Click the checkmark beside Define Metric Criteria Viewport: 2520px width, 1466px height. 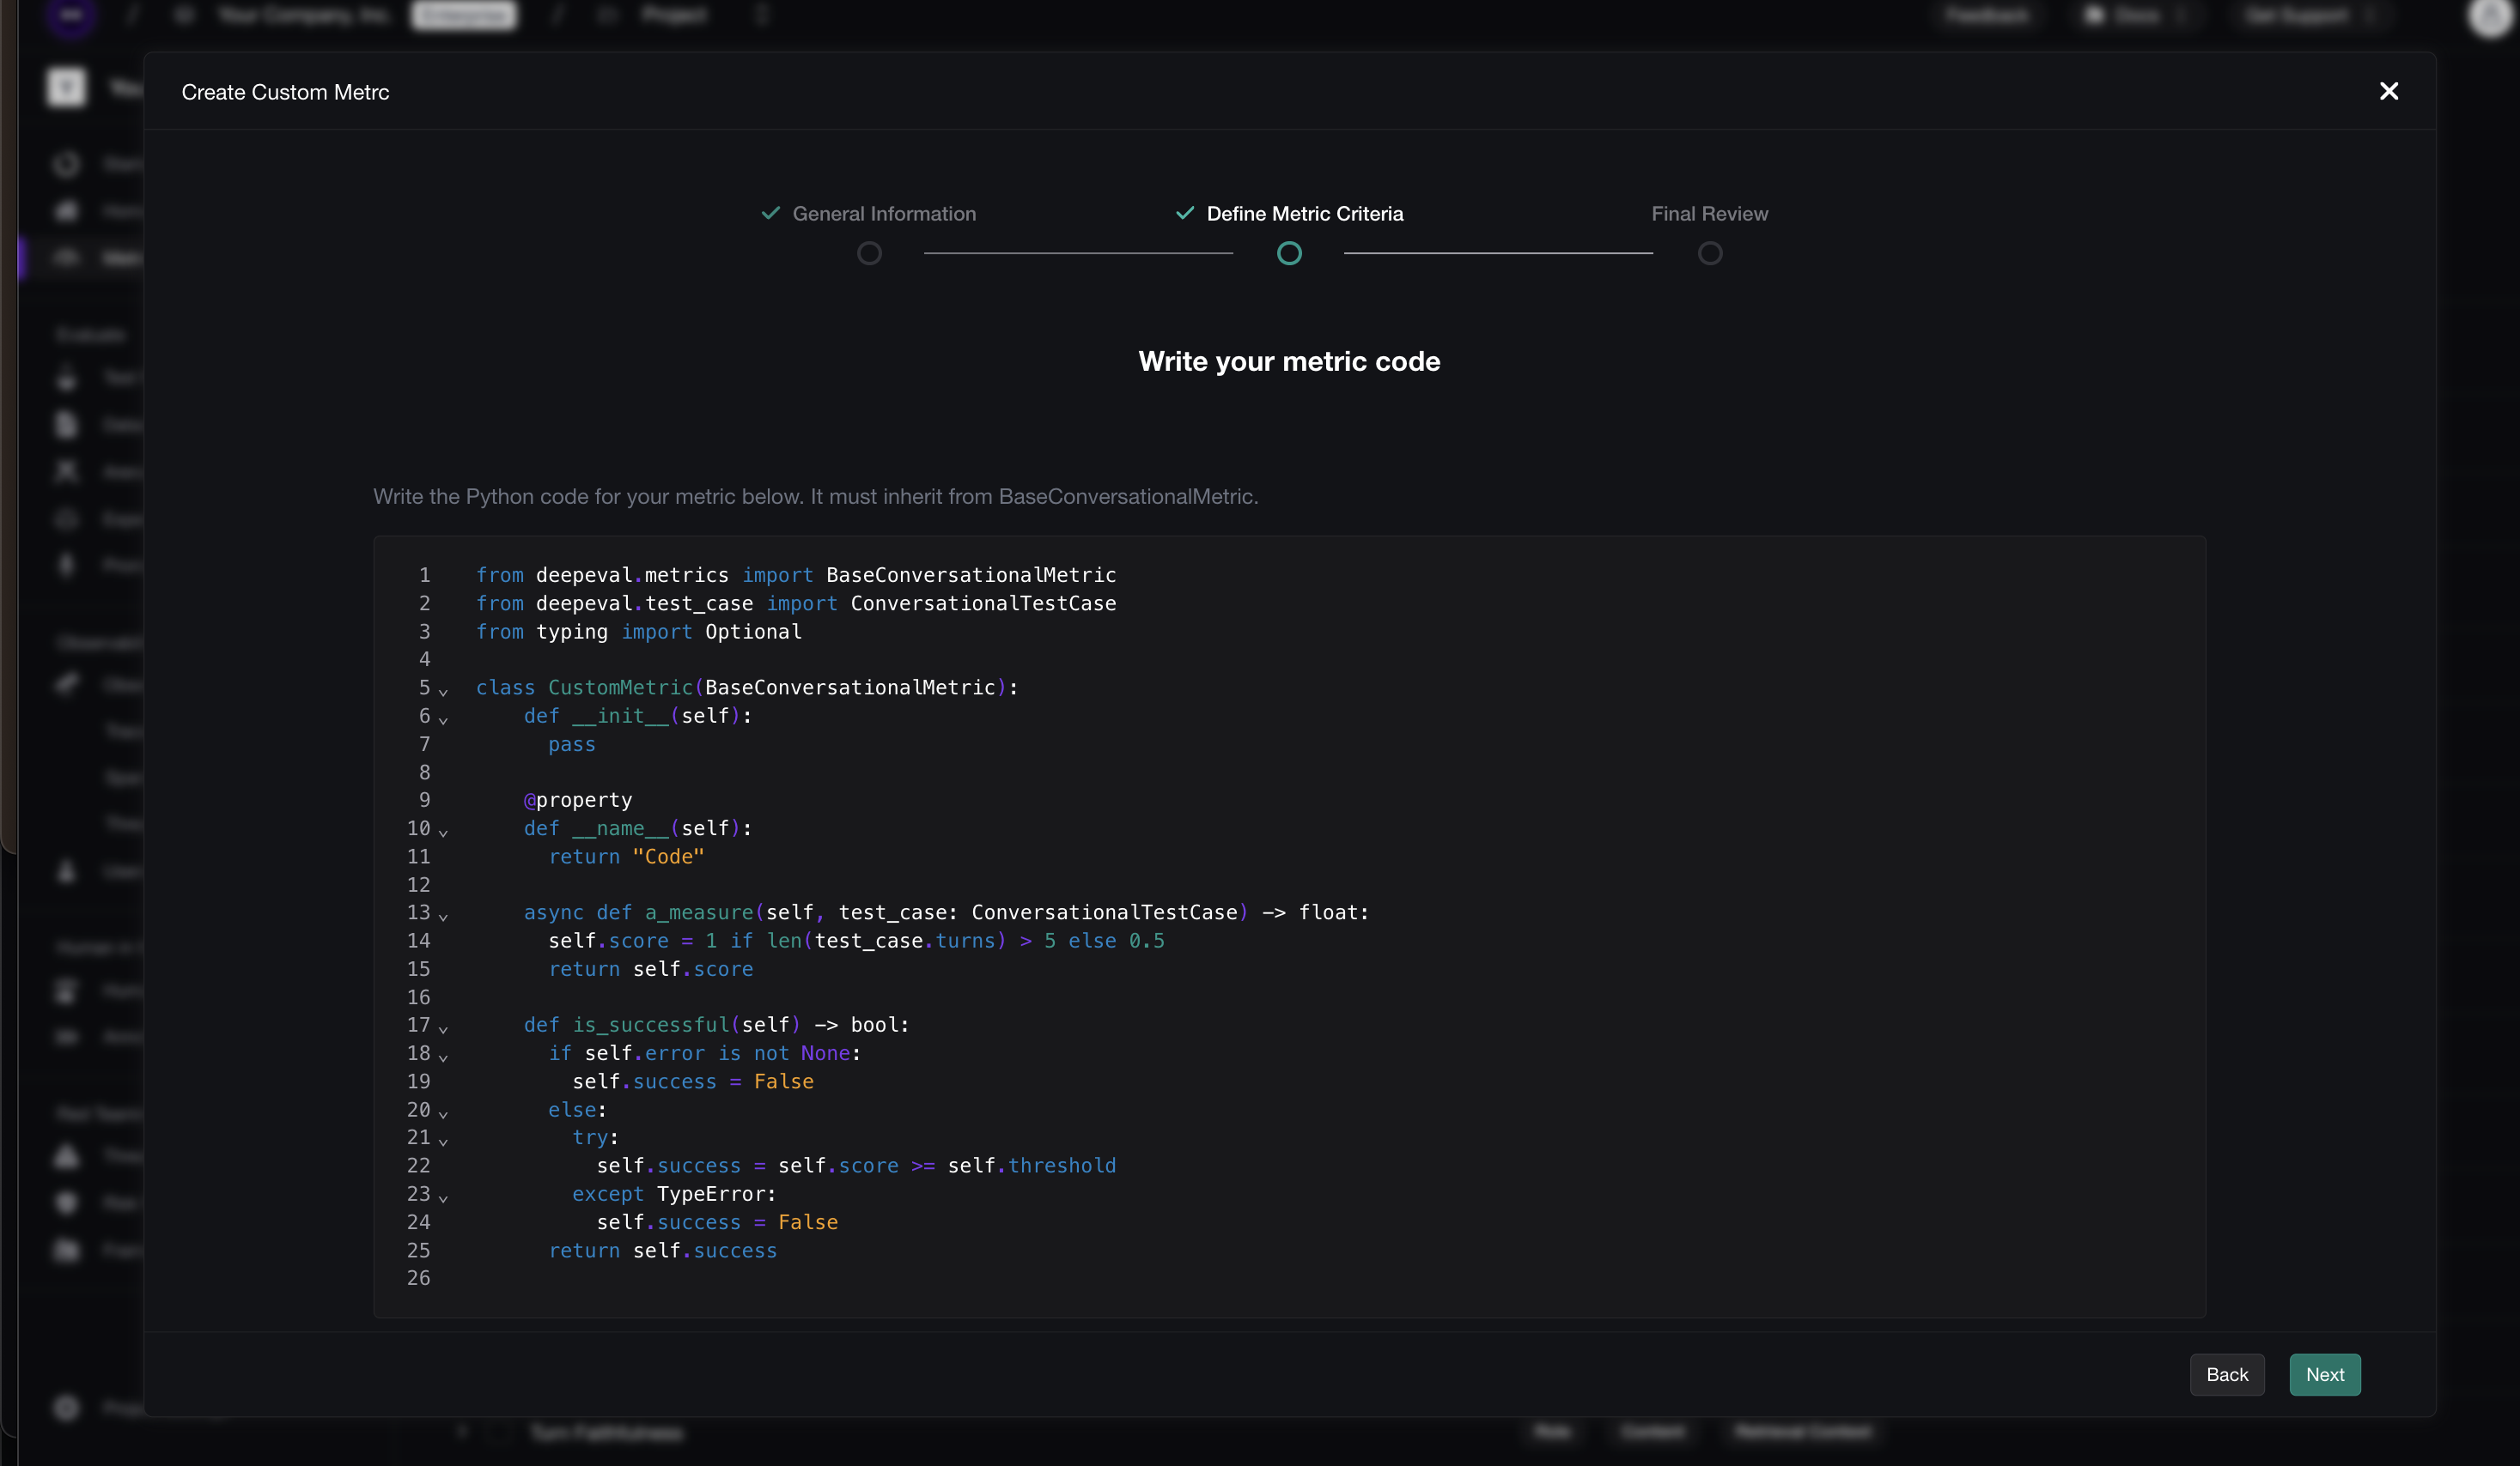(1184, 213)
